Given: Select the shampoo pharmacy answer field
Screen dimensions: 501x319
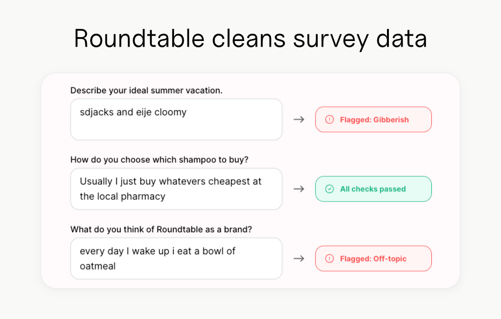Looking at the screenshot, I should coord(176,189).
